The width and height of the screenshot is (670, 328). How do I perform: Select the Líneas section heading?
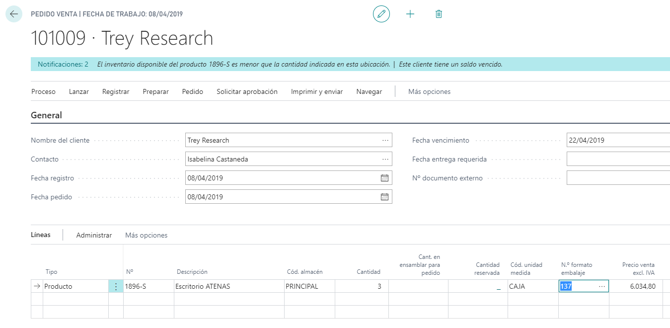[x=41, y=235]
